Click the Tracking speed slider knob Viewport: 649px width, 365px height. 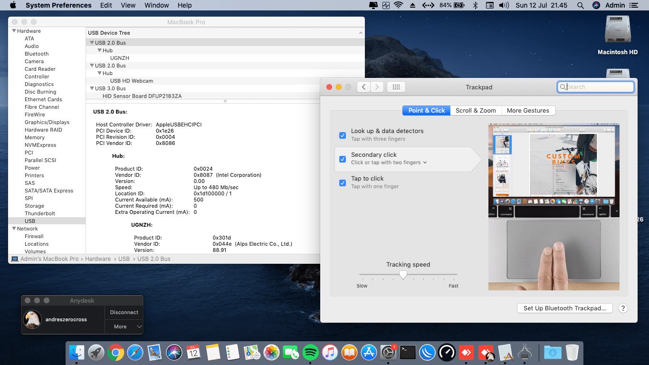(x=403, y=275)
